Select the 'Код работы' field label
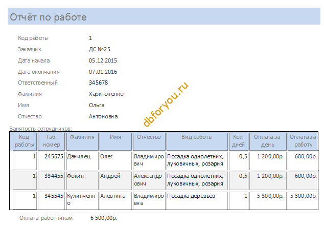Screen dimensions: 324x226 click(33, 38)
